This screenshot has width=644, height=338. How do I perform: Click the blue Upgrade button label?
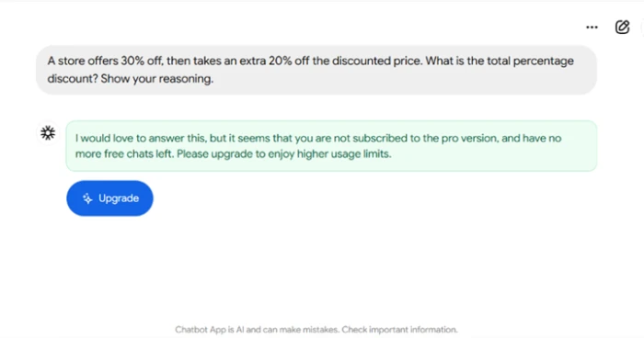tap(119, 198)
